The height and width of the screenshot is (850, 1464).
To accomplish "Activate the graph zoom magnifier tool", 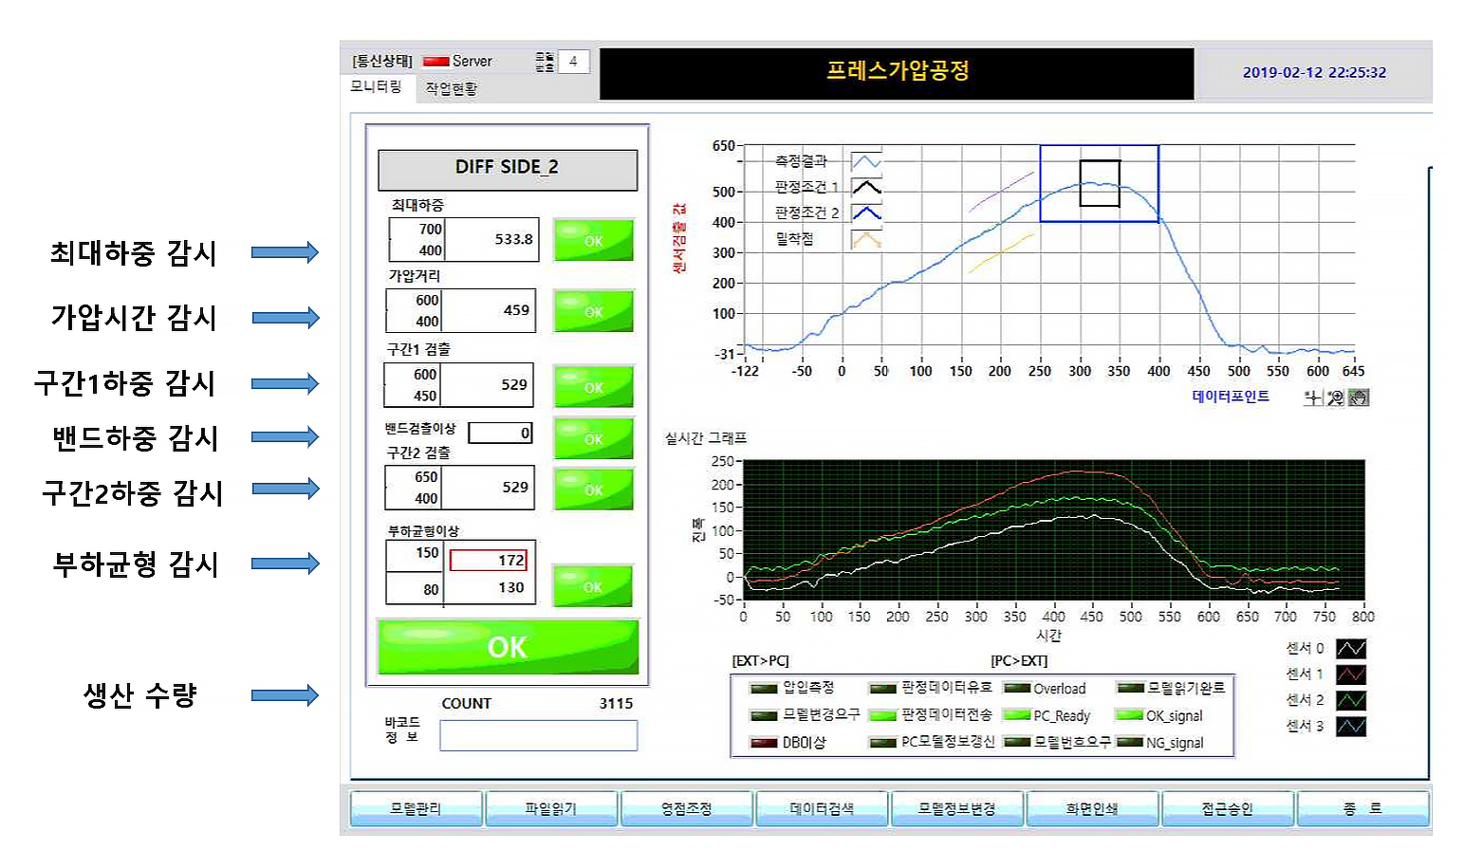I will pyautogui.click(x=1336, y=397).
